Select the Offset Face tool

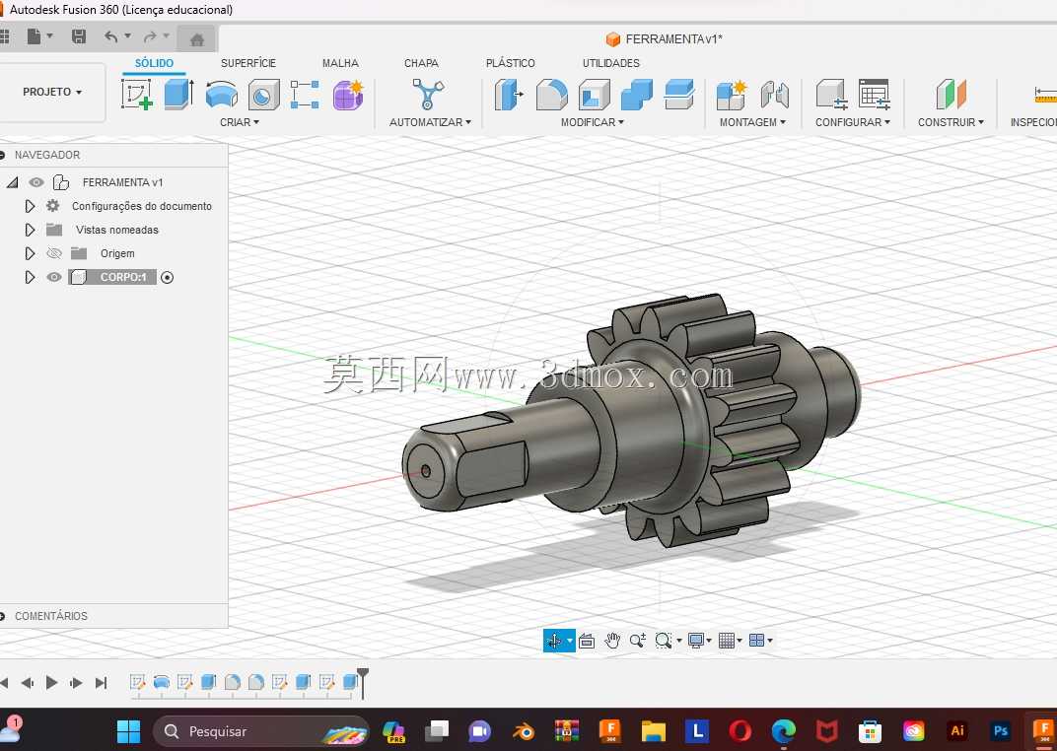click(x=678, y=95)
